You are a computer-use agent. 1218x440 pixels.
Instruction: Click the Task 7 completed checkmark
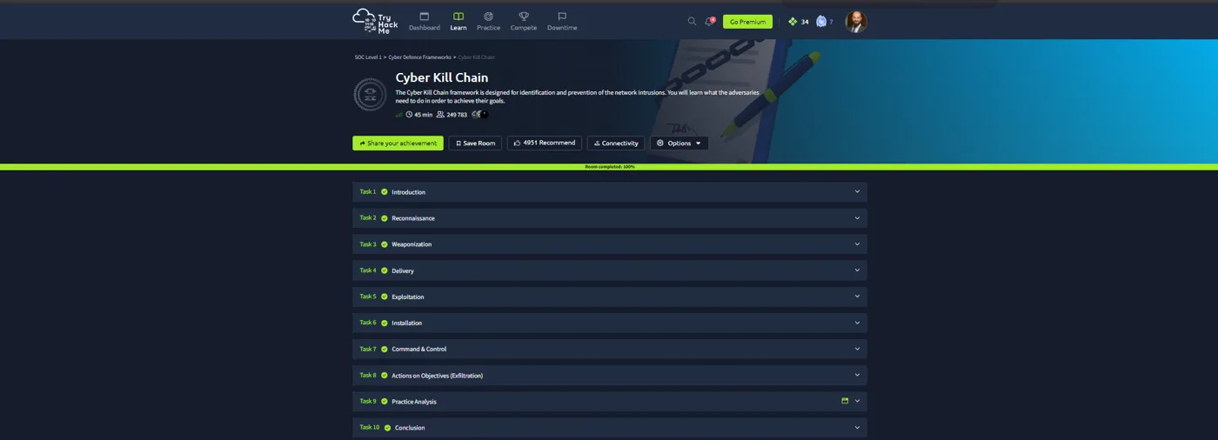385,349
